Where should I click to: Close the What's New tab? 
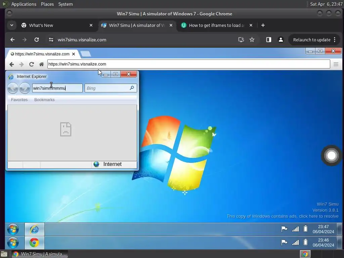pos(91,25)
